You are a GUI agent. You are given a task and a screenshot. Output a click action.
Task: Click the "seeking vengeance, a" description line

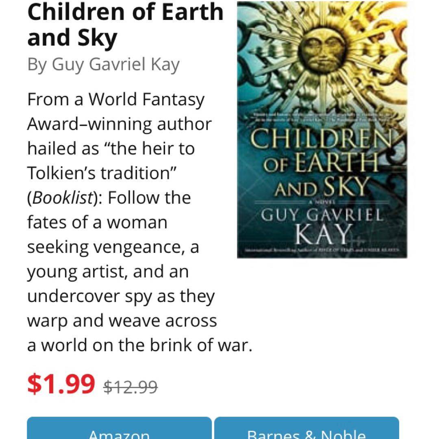click(x=113, y=247)
